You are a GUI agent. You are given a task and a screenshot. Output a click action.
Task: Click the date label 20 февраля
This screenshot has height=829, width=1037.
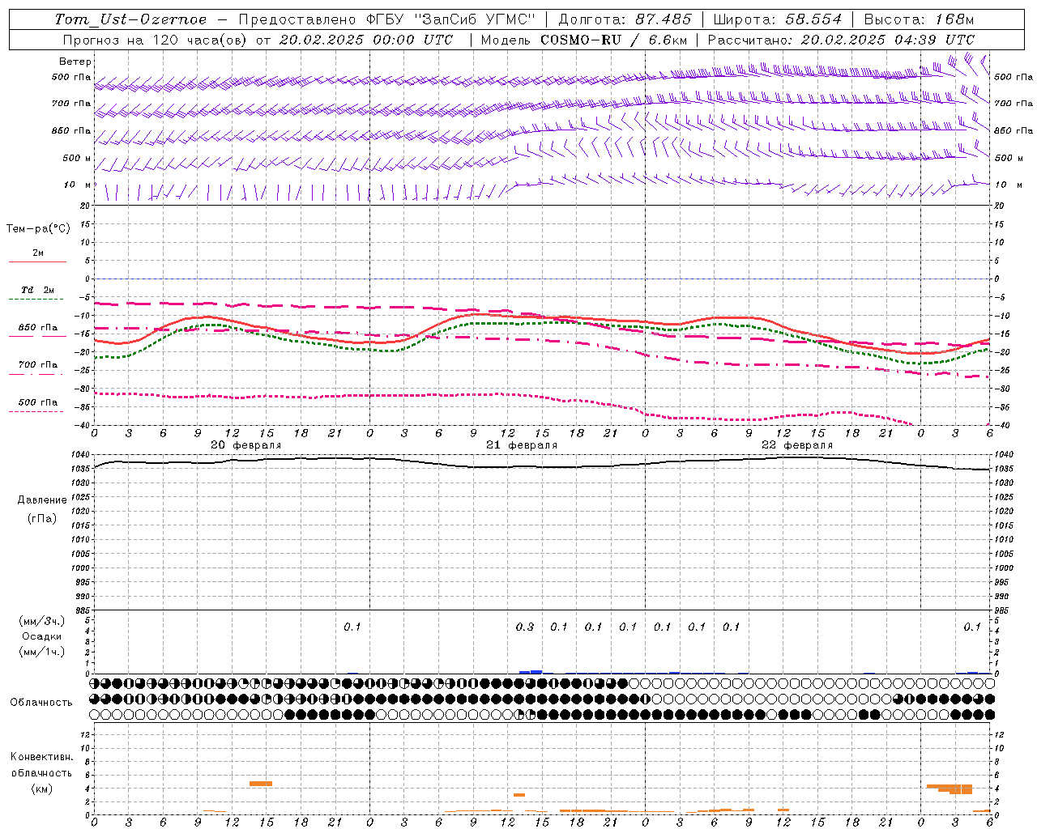[x=246, y=445]
